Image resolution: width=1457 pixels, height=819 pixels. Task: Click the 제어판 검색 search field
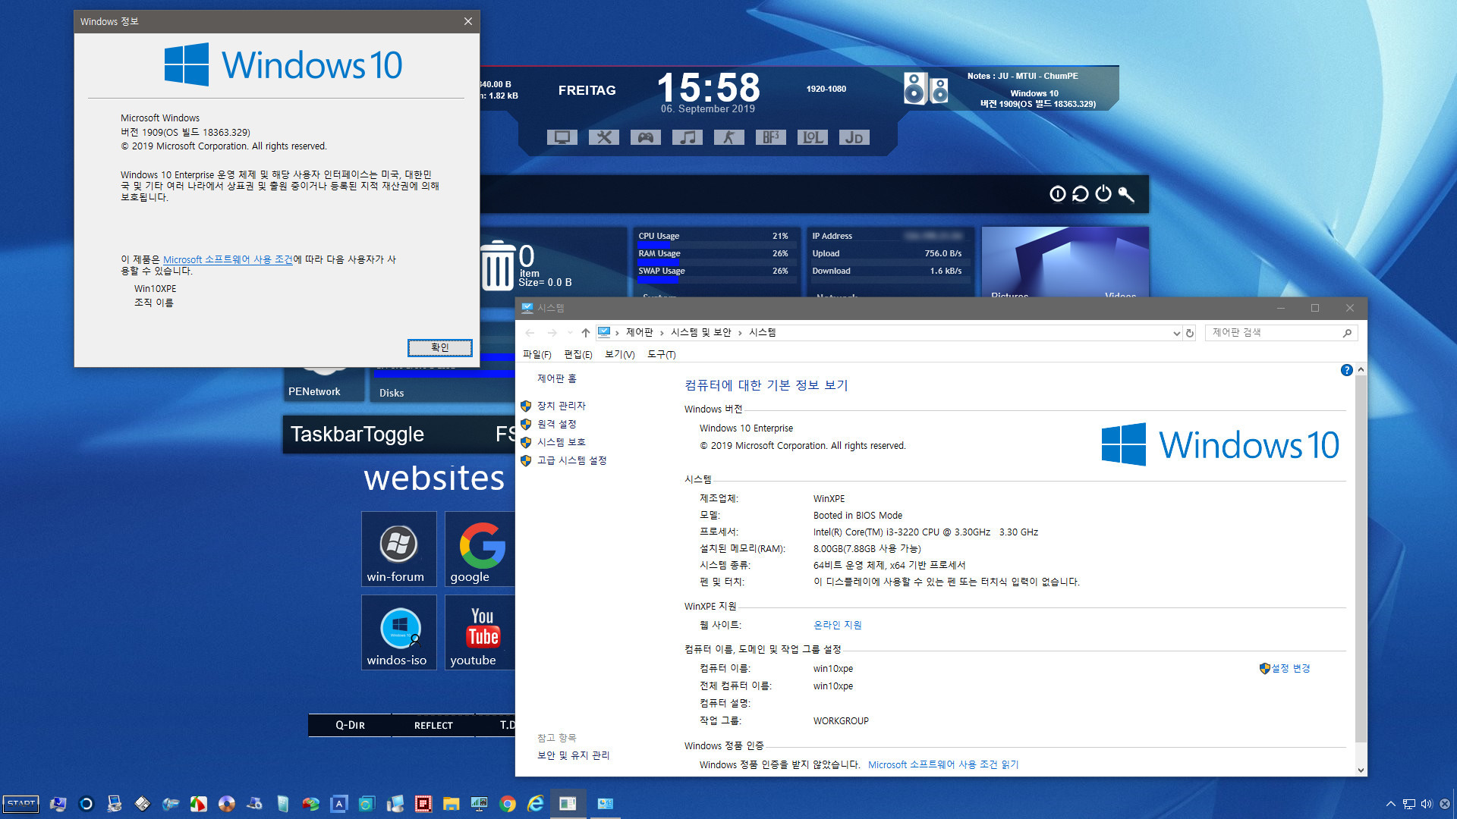click(x=1280, y=332)
